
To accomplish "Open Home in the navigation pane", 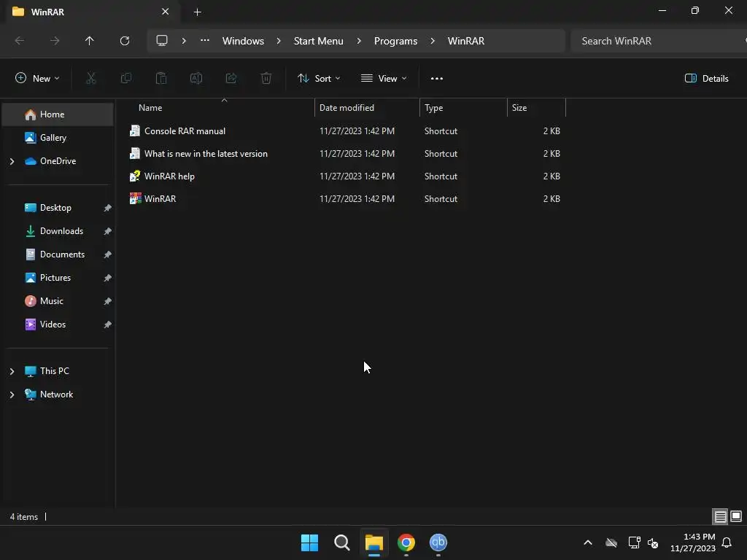I will [x=58, y=114].
